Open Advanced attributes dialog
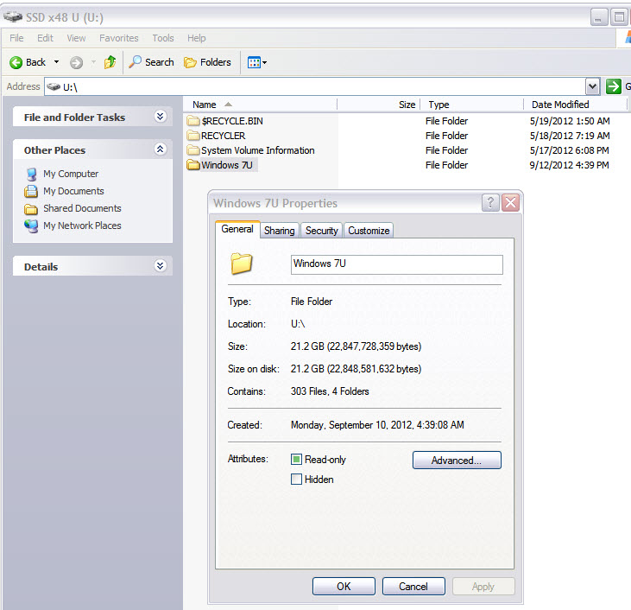631x610 pixels. (x=457, y=461)
